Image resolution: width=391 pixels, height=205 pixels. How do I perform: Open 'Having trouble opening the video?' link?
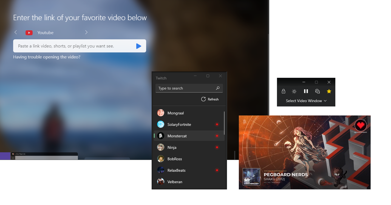pyautogui.click(x=47, y=57)
